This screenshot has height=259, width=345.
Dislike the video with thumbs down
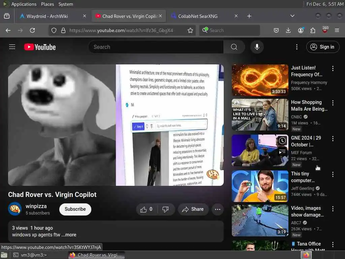(165, 209)
